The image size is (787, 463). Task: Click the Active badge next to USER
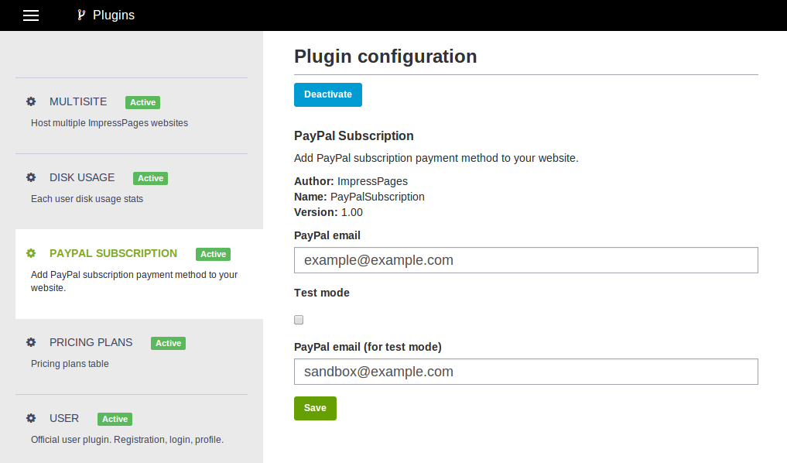115,419
